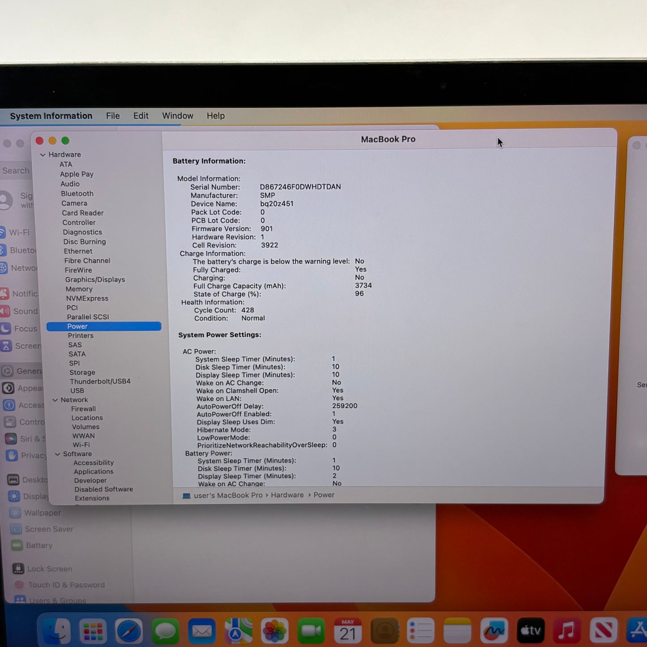Select Memory in the Hardware list
Viewport: 647px width, 647px height.
coord(79,289)
